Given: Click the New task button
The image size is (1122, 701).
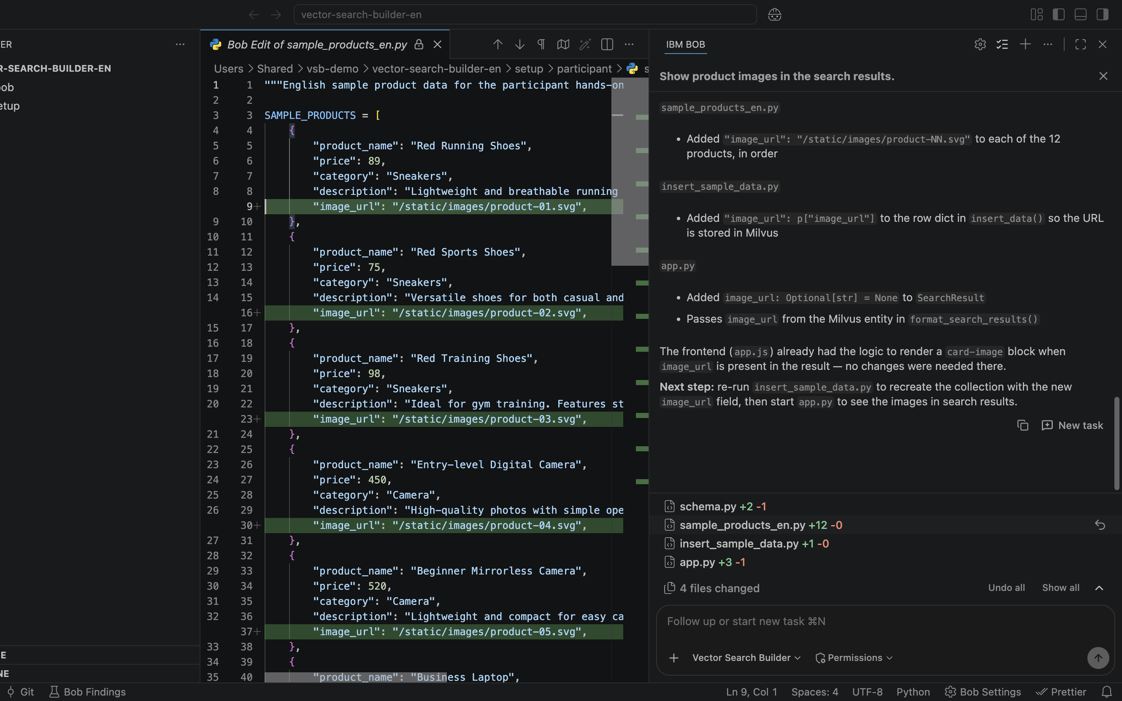Looking at the screenshot, I should 1072,425.
